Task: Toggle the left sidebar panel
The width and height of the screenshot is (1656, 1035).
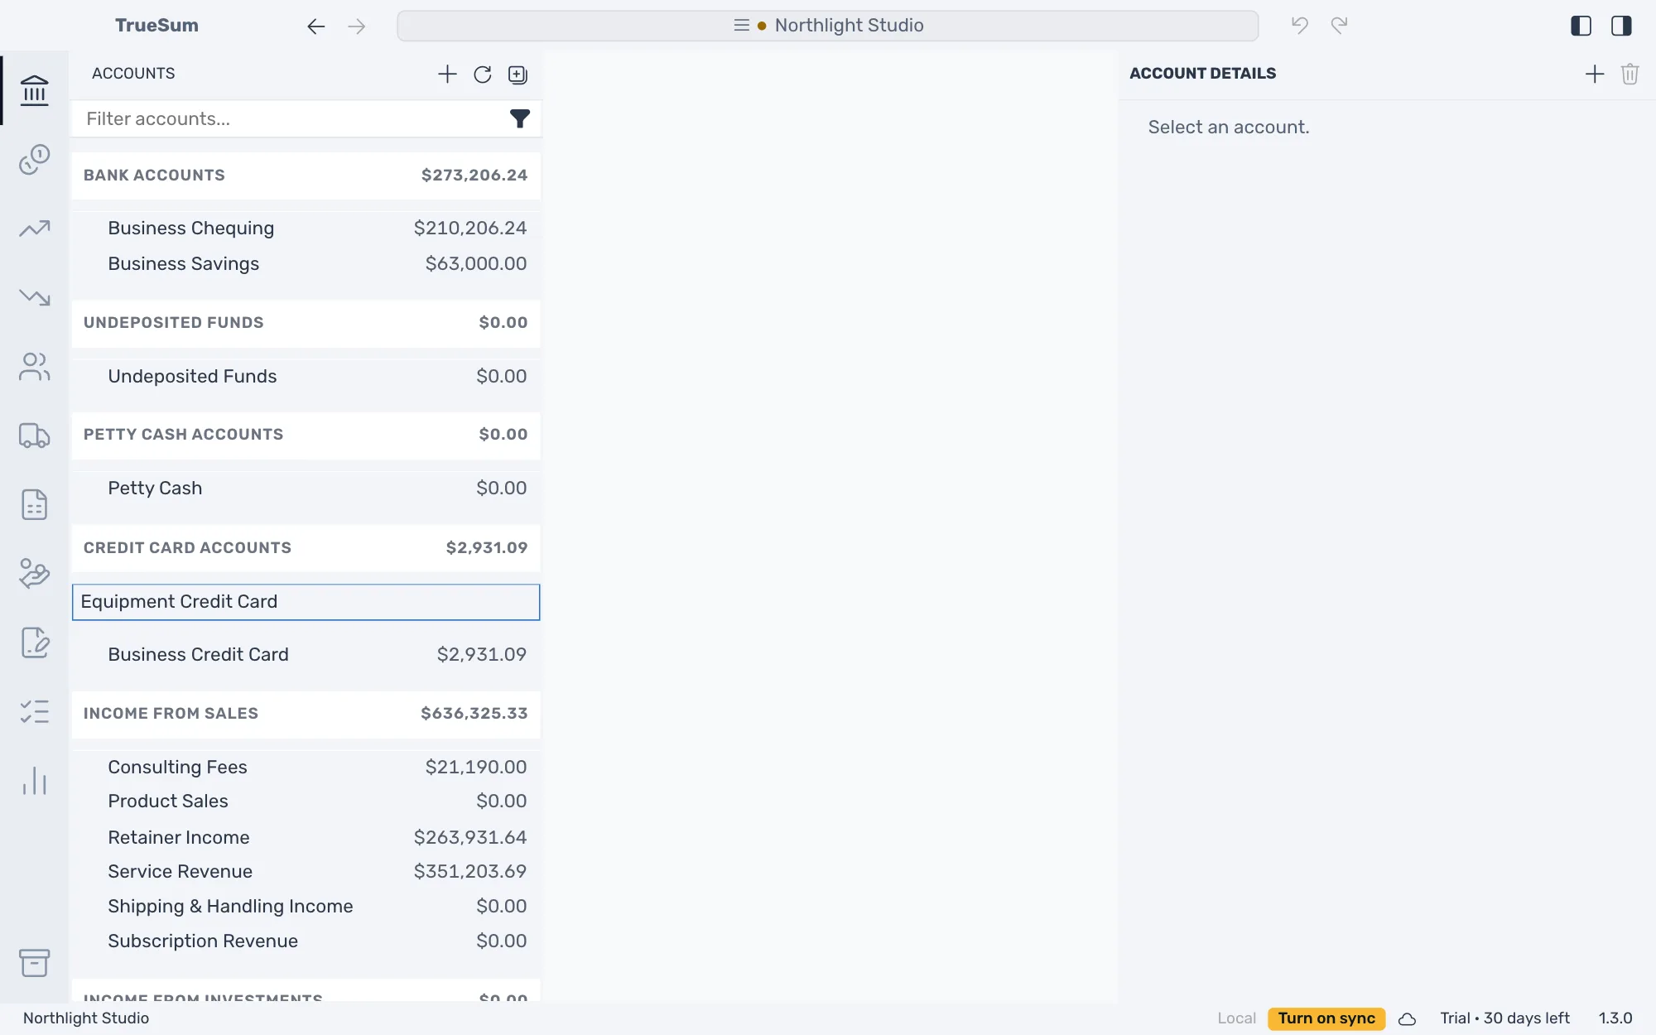Action: [1581, 26]
